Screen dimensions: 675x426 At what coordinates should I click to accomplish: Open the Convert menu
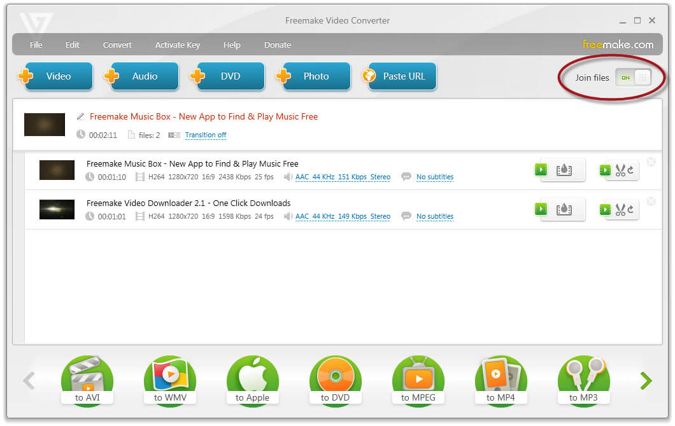click(117, 45)
